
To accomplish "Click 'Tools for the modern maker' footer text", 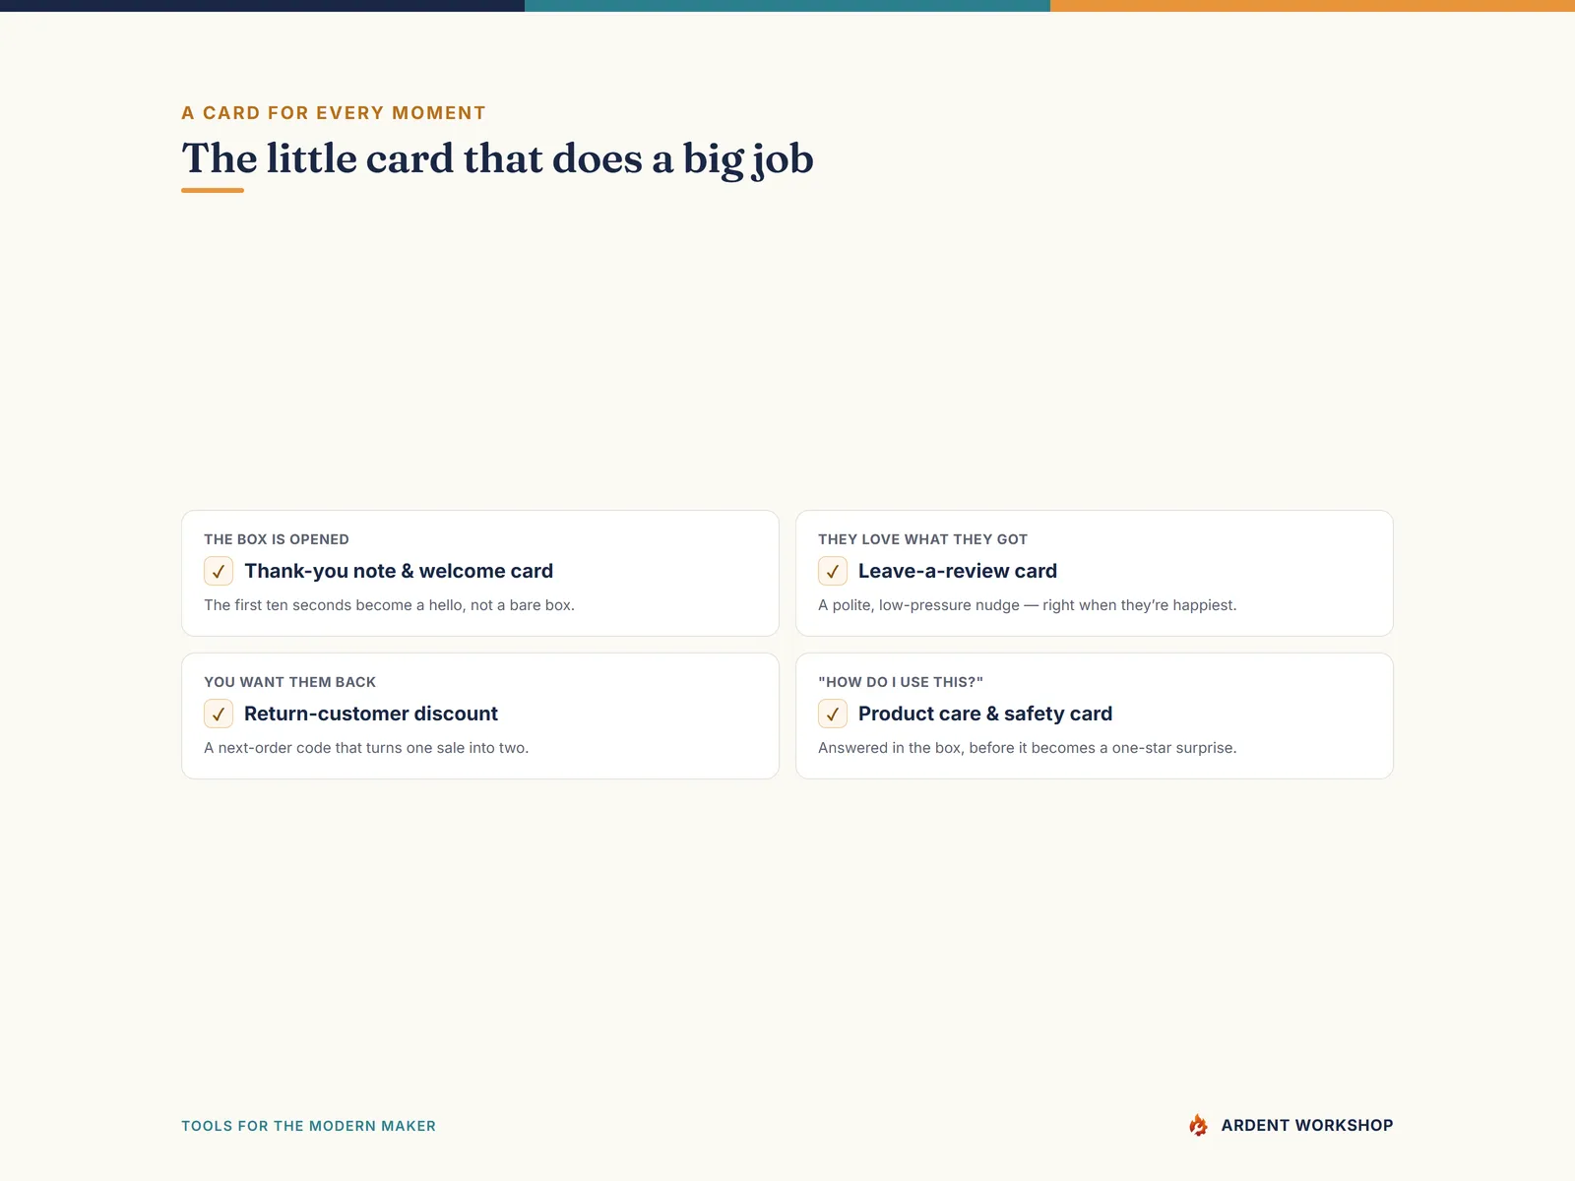I will (308, 1126).
